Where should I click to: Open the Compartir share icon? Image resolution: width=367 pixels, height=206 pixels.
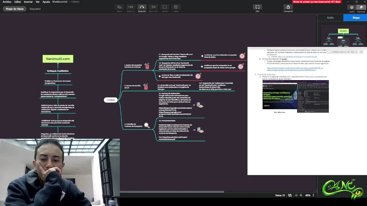288,7
